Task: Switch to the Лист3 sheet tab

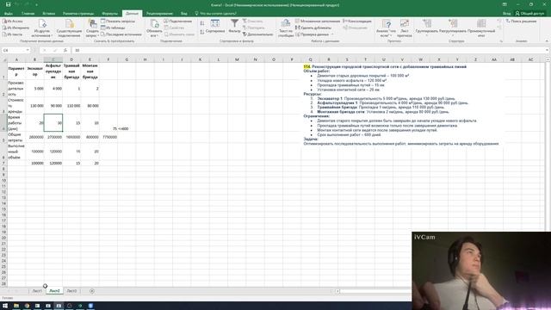Action: click(x=71, y=291)
